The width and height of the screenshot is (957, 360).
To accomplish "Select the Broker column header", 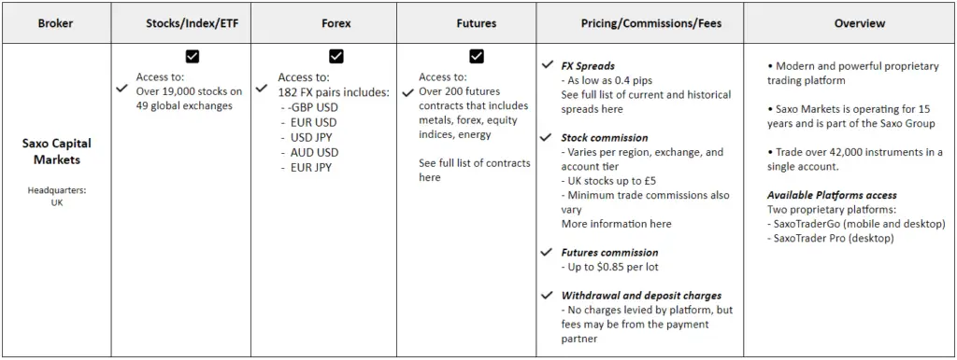I will 55,23.
